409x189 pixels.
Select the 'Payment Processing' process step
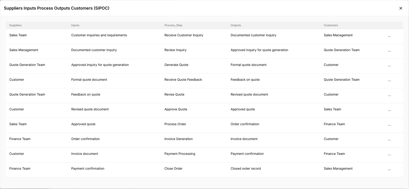tap(180, 154)
